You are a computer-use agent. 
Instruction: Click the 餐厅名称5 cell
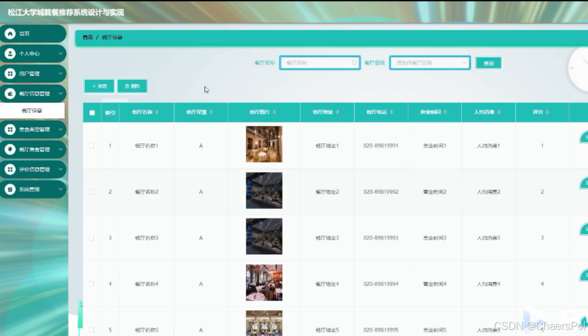(x=146, y=330)
